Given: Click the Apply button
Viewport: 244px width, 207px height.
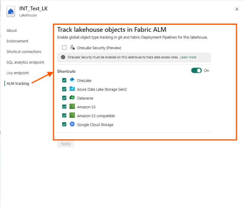Looking at the screenshot, I should 65,144.
